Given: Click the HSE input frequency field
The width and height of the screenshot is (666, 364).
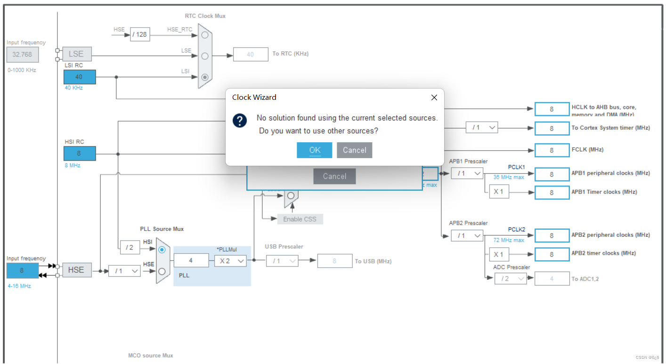Looking at the screenshot, I should point(22,271).
